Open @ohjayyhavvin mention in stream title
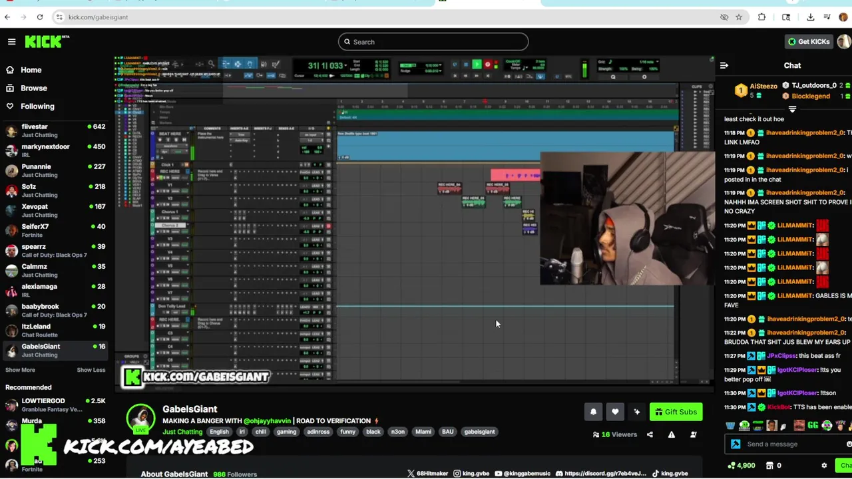This screenshot has height=479, width=852. [267, 420]
